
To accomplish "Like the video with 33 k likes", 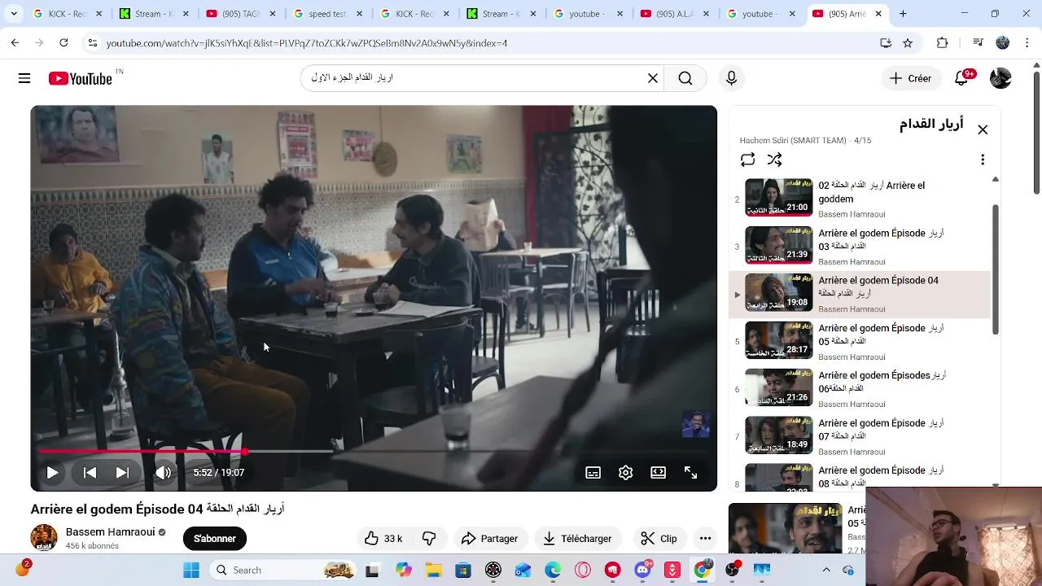I will pyautogui.click(x=383, y=539).
